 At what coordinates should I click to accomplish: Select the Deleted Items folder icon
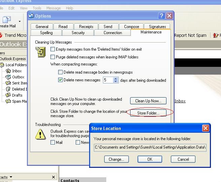tap(8, 89)
